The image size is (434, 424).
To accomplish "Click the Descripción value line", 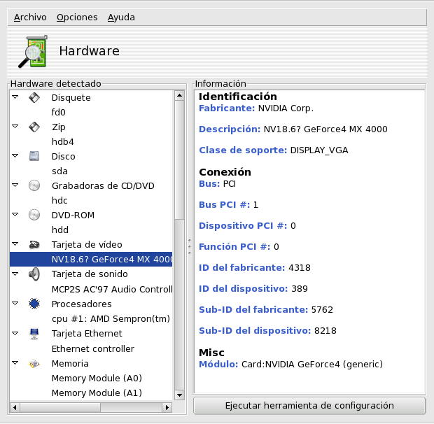I will pyautogui.click(x=293, y=129).
